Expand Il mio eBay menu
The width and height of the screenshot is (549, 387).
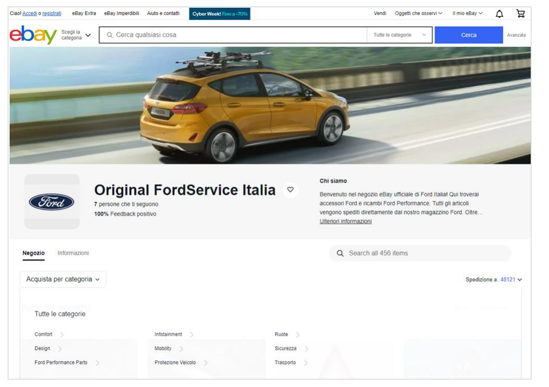[x=467, y=14]
